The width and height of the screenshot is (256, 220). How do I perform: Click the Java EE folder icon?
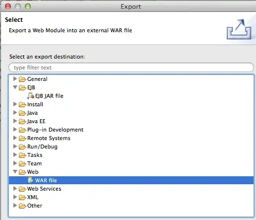click(x=22, y=122)
